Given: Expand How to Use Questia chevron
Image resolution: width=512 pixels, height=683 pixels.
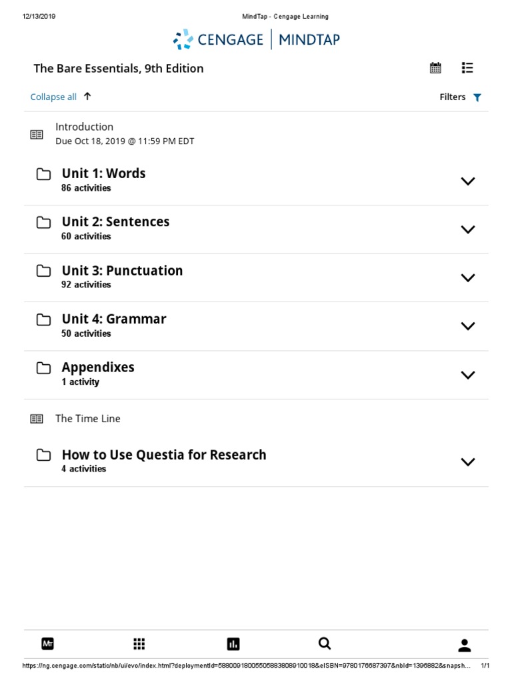Looking at the screenshot, I should 468,462.
